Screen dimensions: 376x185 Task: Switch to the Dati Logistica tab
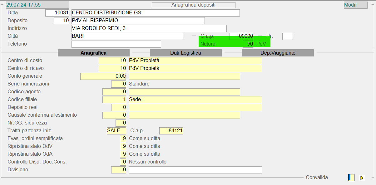(x=186, y=53)
